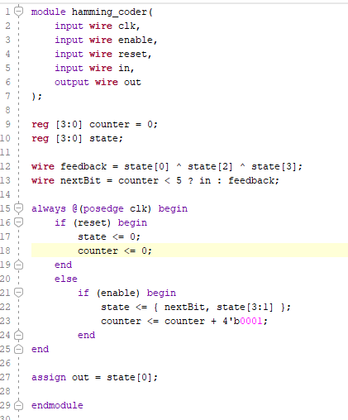
Task: Collapse the module hamming_coder fold marker on line 1
Action: click(x=18, y=12)
